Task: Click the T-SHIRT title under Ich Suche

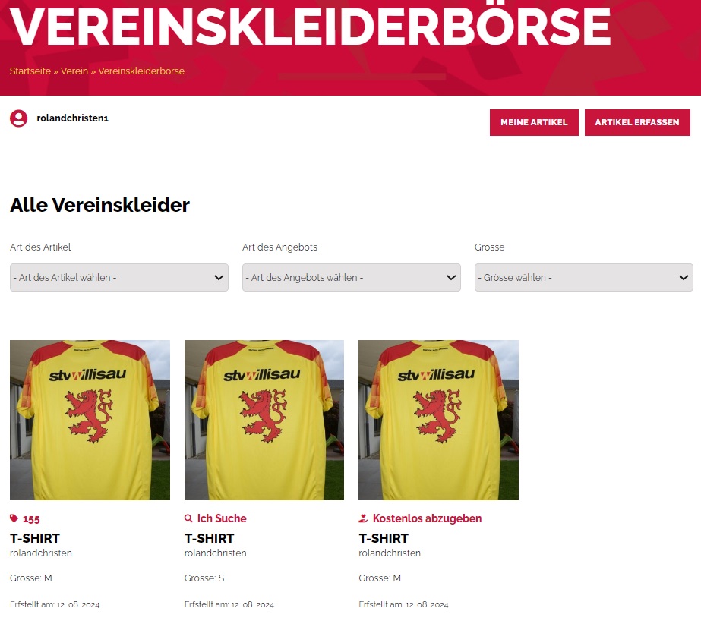Action: pos(209,539)
